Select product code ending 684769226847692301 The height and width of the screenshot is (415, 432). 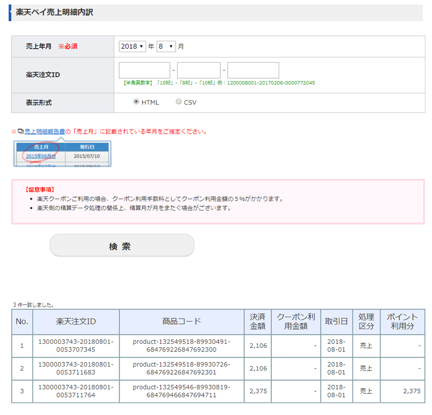pos(181,369)
